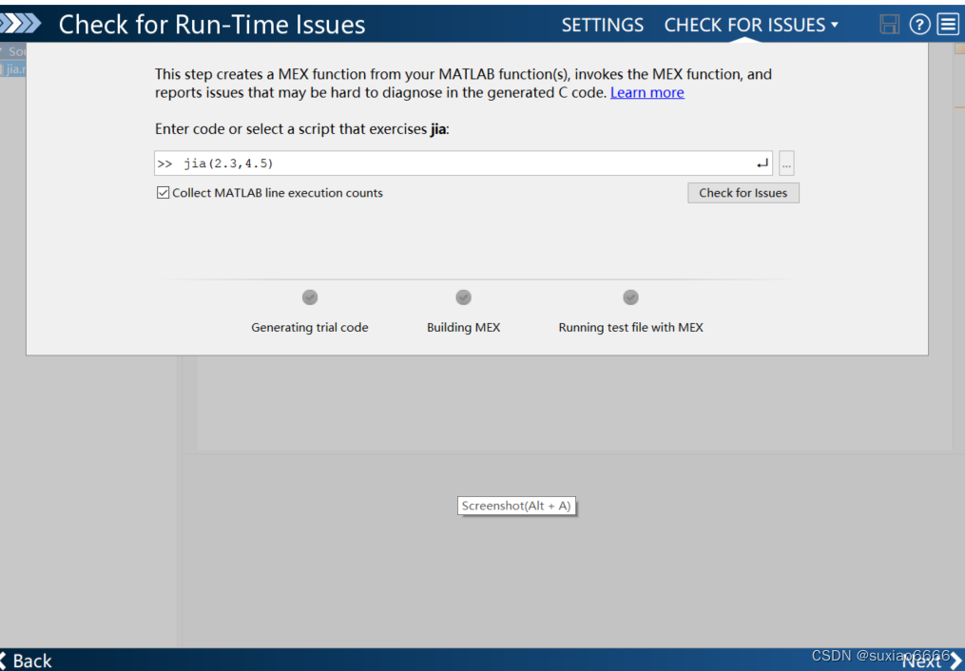Click the Generating trial code label
This screenshot has width=965, height=671.
point(310,327)
